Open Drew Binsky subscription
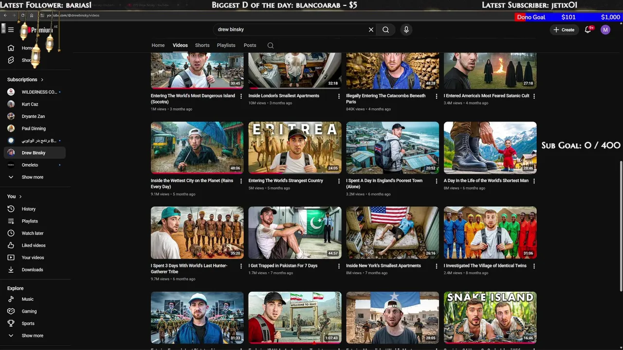The image size is (623, 350). coord(34,153)
